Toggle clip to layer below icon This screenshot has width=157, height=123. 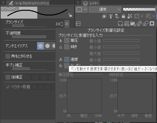pyautogui.click(x=104, y=16)
